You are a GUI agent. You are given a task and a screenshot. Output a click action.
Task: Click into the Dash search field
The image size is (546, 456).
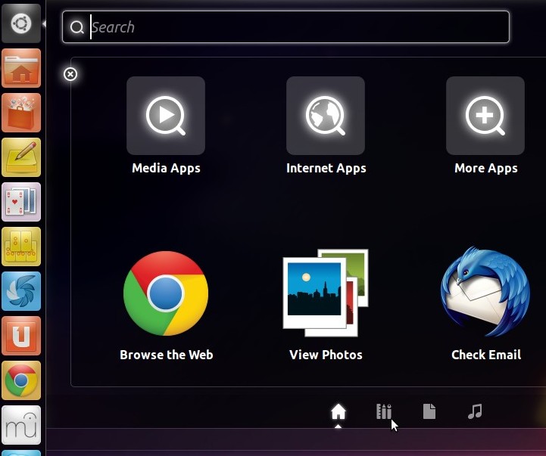pyautogui.click(x=286, y=26)
